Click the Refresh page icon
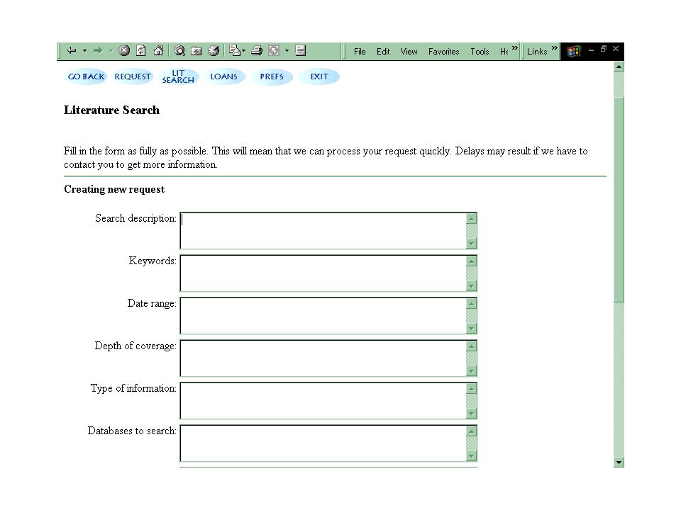 141,51
